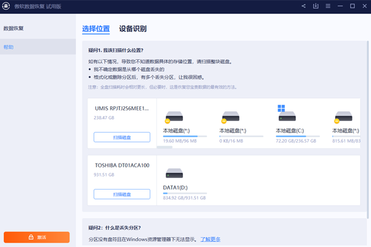Click 扫描磁盘 for UMIS disk
Screen dimensions: 371x247
[122, 137]
